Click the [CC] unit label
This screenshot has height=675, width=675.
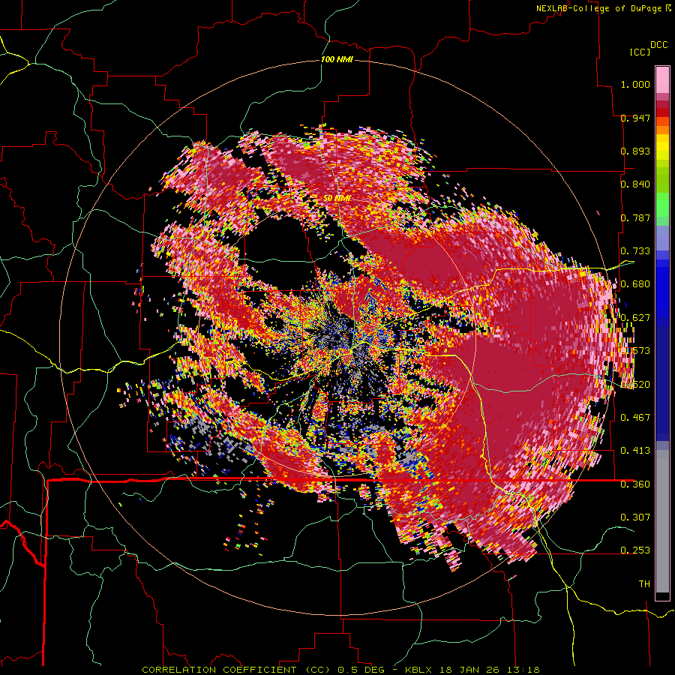tap(640, 52)
